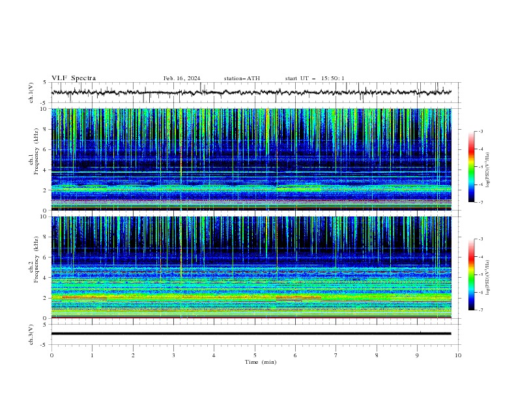Screen dimensions: 516x399
Task: Click the "station=ATH" header label
Action: pyautogui.click(x=242, y=78)
